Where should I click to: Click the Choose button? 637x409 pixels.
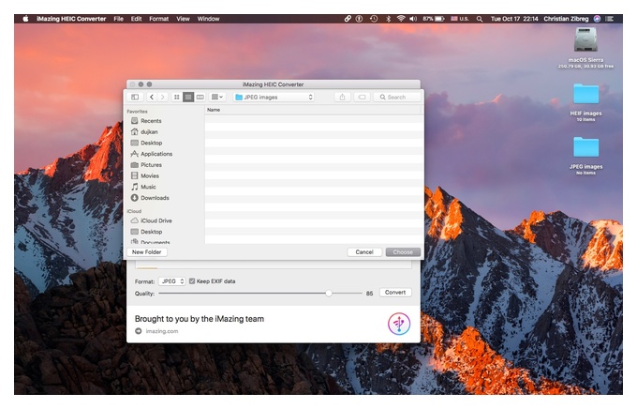[x=403, y=252]
